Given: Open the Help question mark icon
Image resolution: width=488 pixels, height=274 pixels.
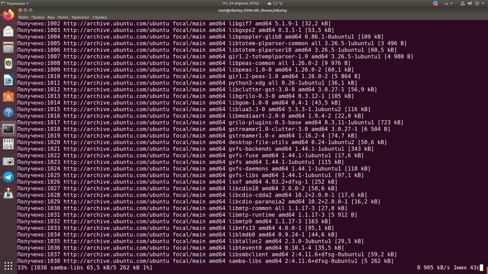Looking at the screenshot, I should 8,113.
